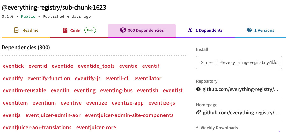
Task: Click the Weekly Downloads arrow icon
Action: pyautogui.click(x=197, y=128)
